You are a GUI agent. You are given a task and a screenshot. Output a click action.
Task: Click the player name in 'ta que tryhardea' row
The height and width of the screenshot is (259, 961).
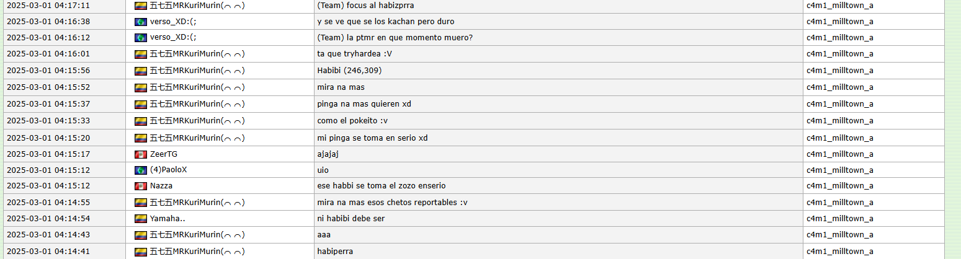[197, 54]
